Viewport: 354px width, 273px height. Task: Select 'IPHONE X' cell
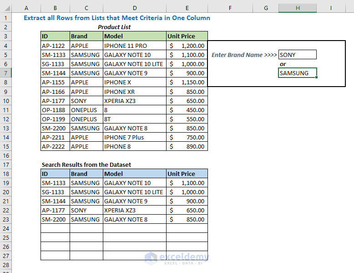pyautogui.click(x=135, y=82)
